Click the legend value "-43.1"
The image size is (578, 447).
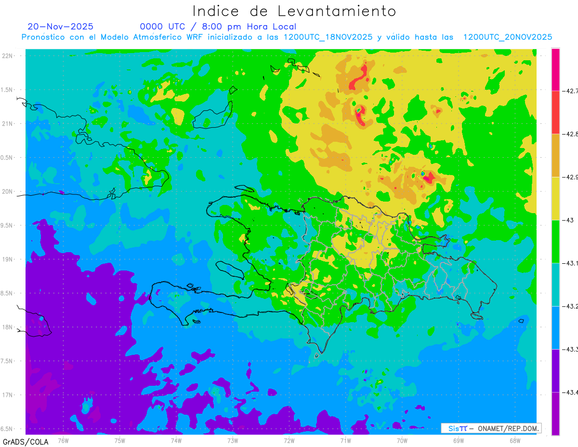pos(571,263)
